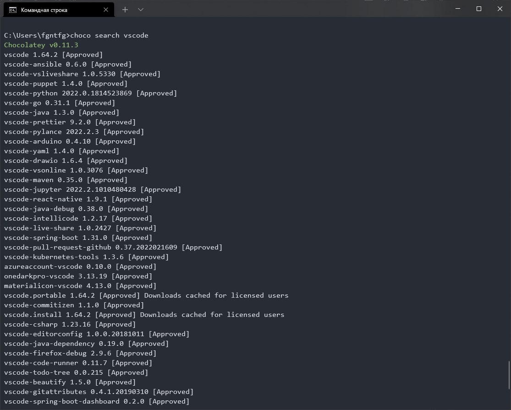Click the 'vscode-puppet 1.4.0' line
511x410 pixels.
coord(66,83)
